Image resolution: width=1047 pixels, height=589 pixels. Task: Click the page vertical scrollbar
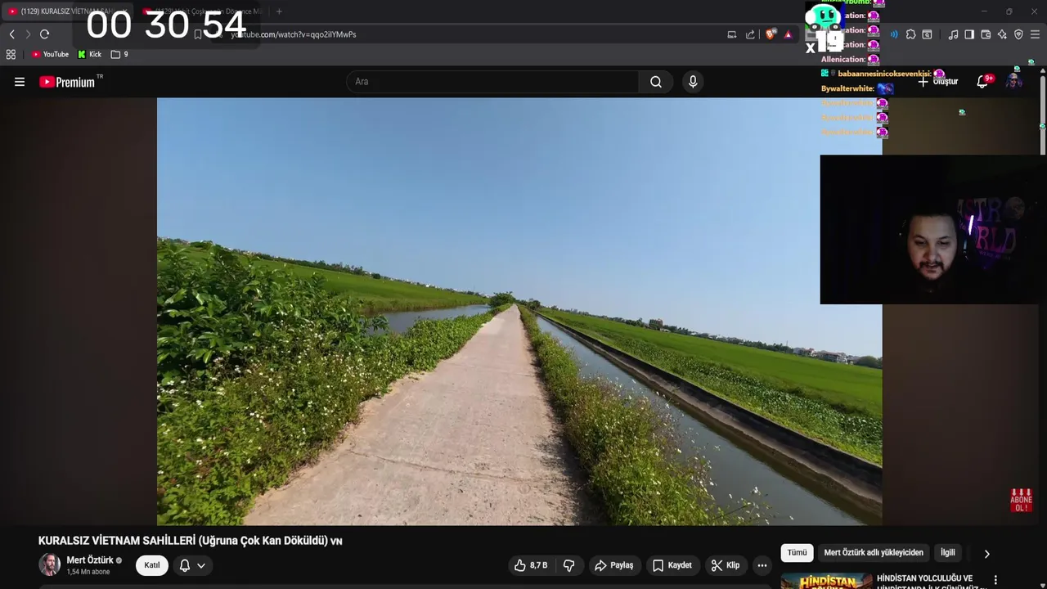[x=1043, y=115]
